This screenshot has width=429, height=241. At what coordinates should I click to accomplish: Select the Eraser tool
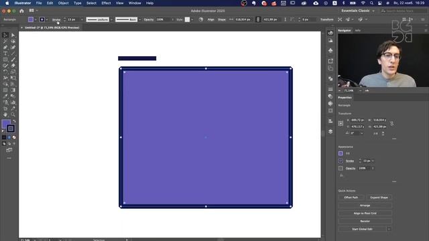click(13, 66)
